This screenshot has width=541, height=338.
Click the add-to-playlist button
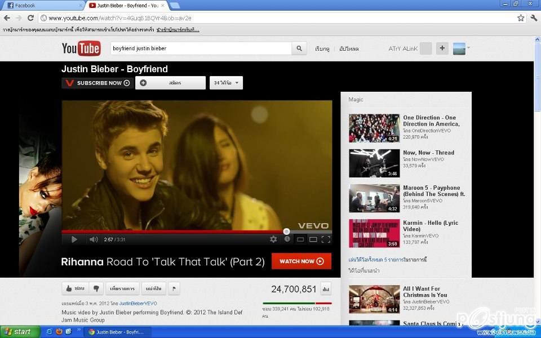(x=122, y=288)
